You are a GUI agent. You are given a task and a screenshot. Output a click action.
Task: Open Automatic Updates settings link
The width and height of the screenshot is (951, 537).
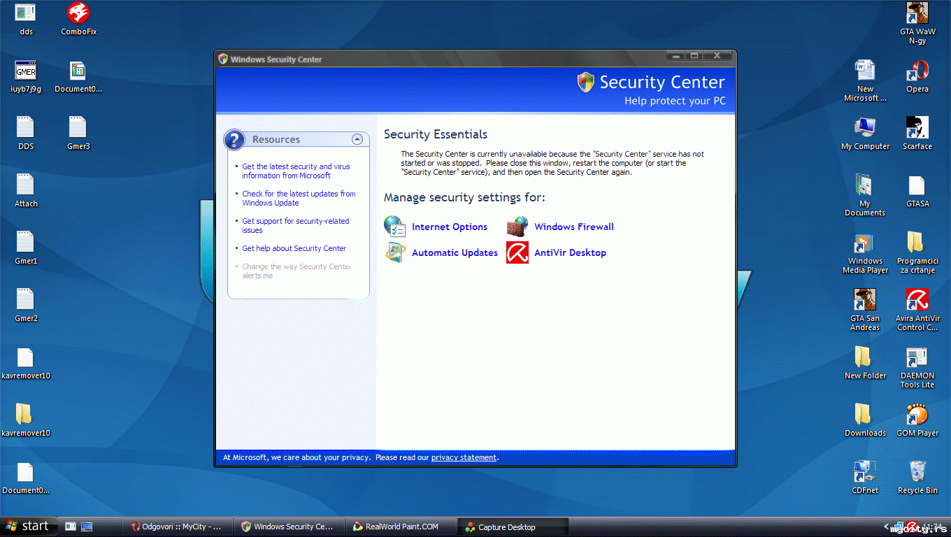(x=455, y=252)
